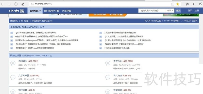Open the 文学芳草园 forum board

(x=24, y=76)
